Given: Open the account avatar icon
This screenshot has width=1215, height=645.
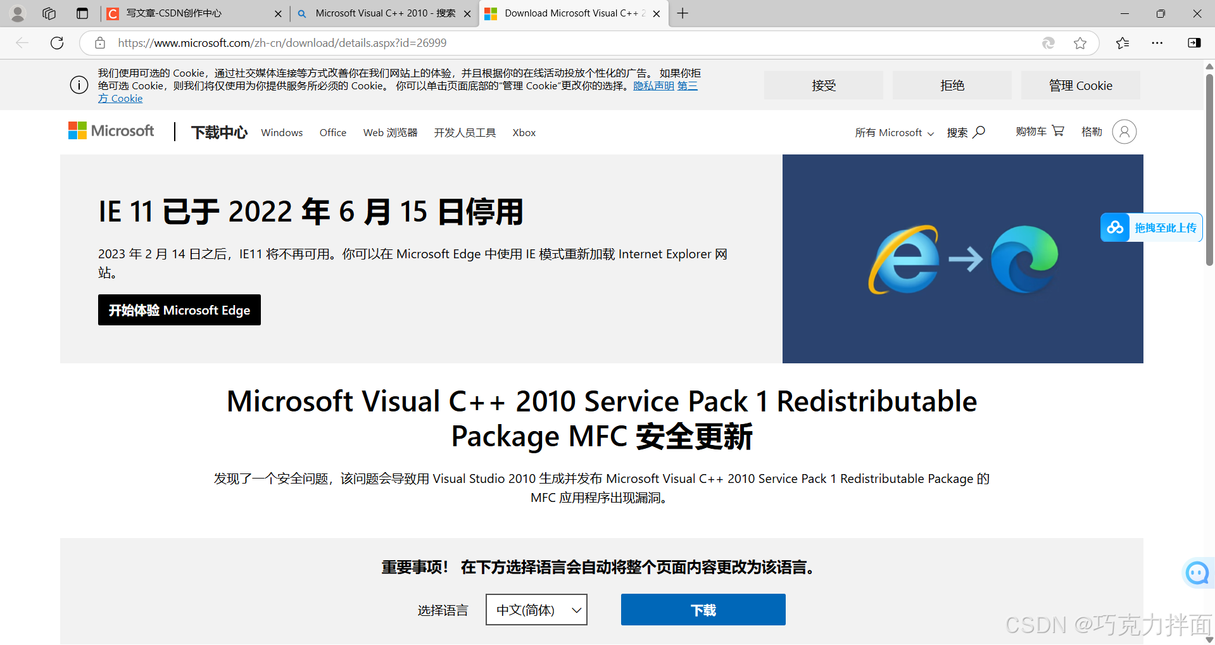Looking at the screenshot, I should pyautogui.click(x=1124, y=132).
